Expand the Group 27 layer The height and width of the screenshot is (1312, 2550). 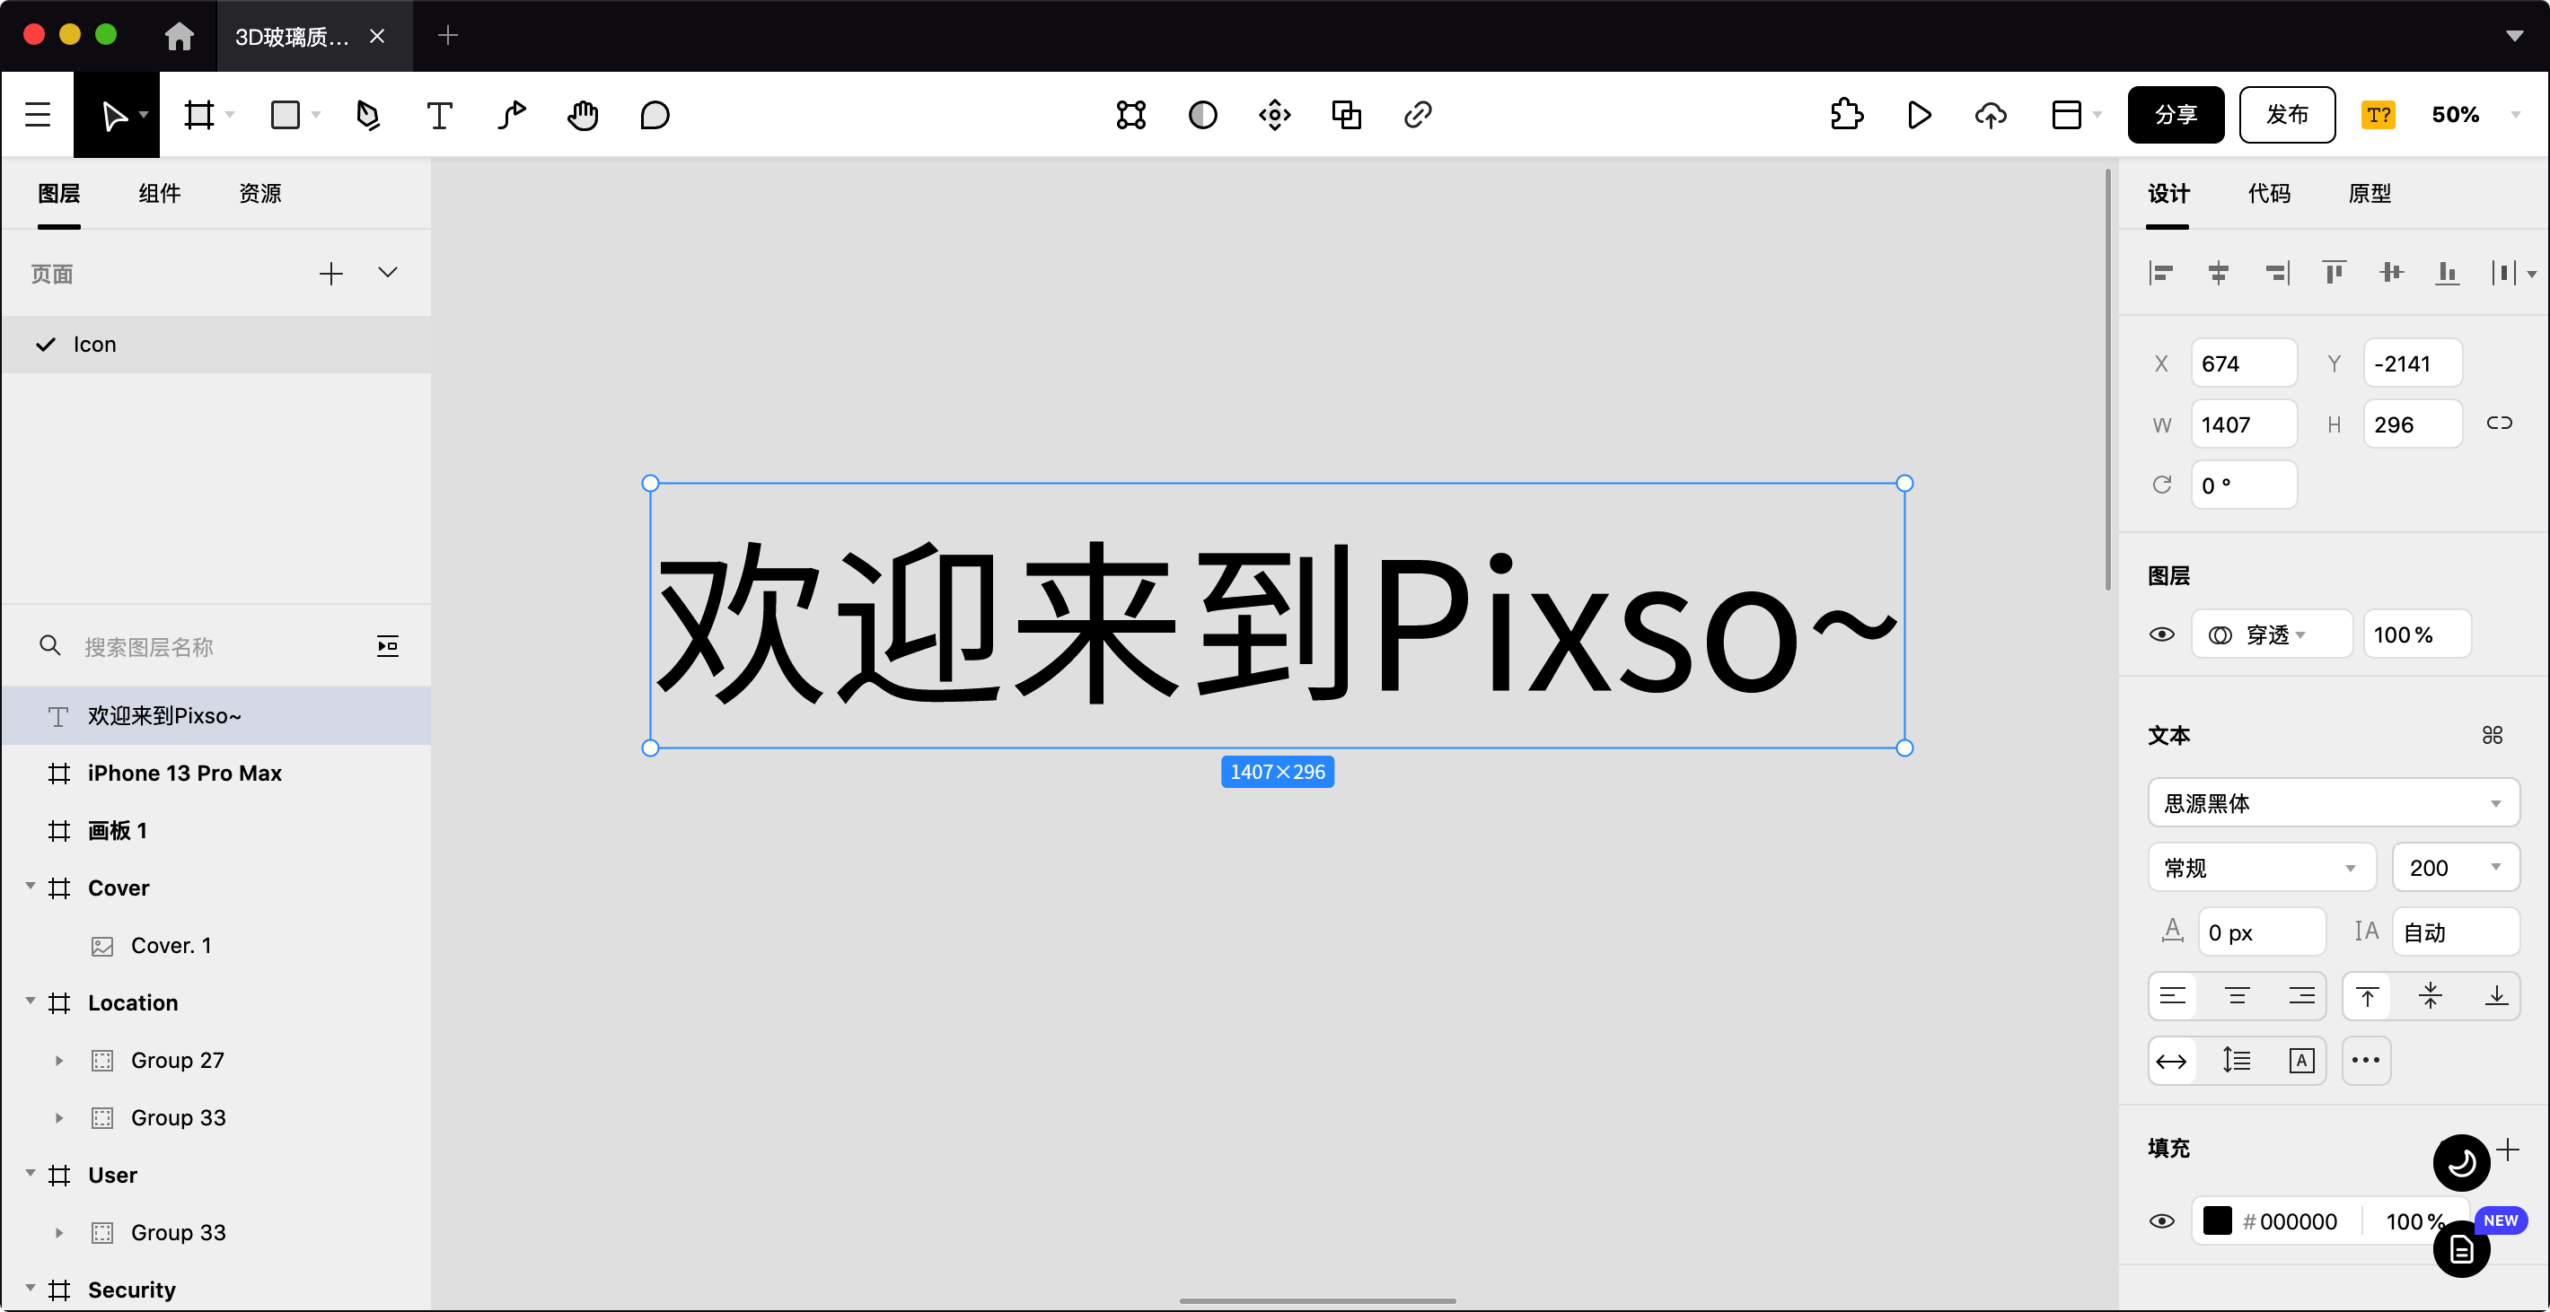pos(59,1061)
